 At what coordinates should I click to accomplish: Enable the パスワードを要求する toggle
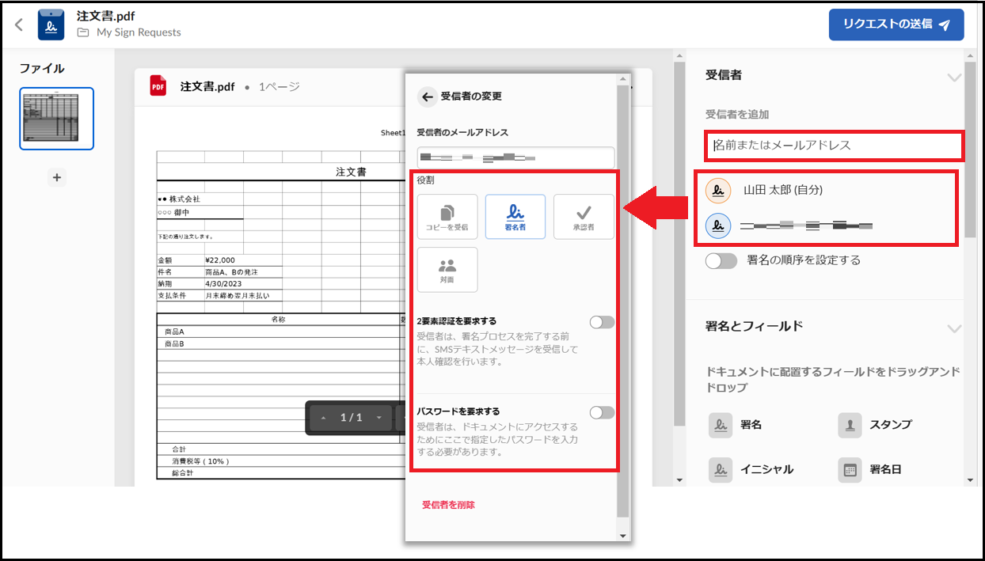point(602,412)
